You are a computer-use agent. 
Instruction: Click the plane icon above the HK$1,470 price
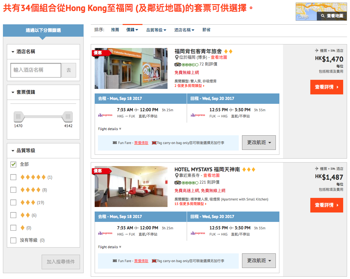click(317, 51)
